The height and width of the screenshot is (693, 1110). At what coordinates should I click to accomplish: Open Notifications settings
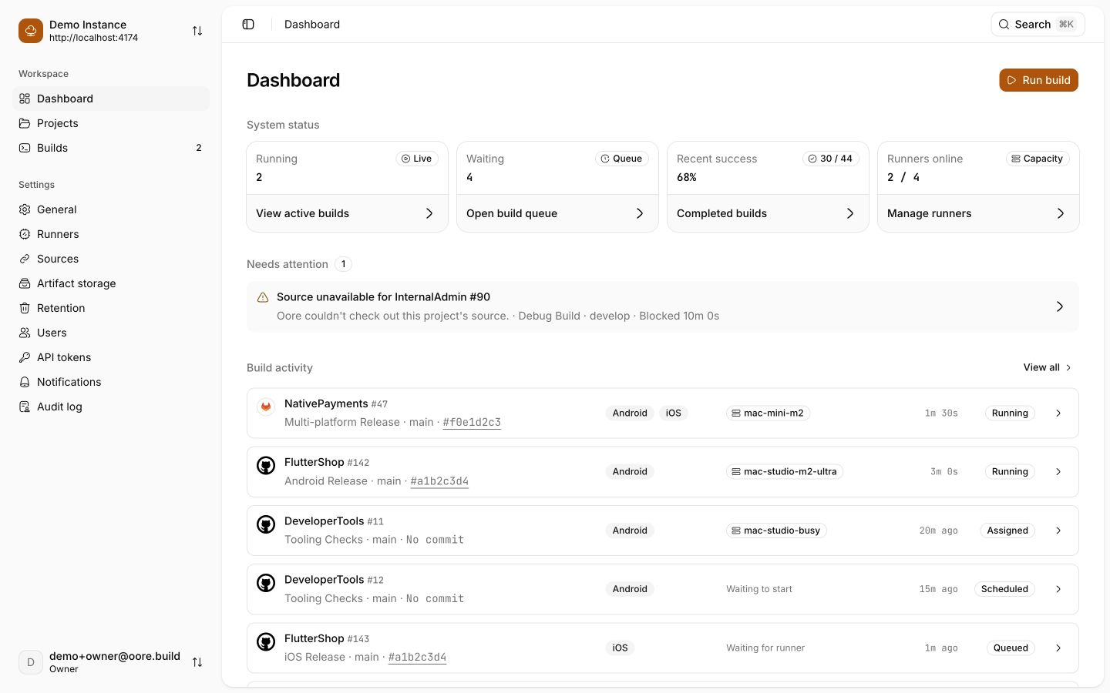tap(111, 382)
